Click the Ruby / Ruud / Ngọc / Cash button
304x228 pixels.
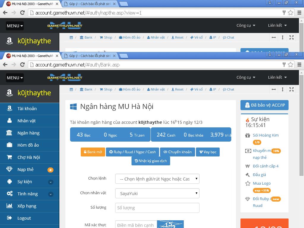click(x=133, y=152)
